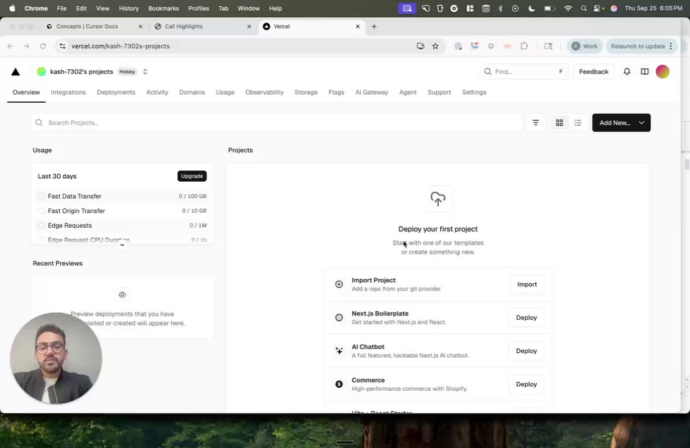
Task: Close the Vercel browser tab
Action: (357, 26)
